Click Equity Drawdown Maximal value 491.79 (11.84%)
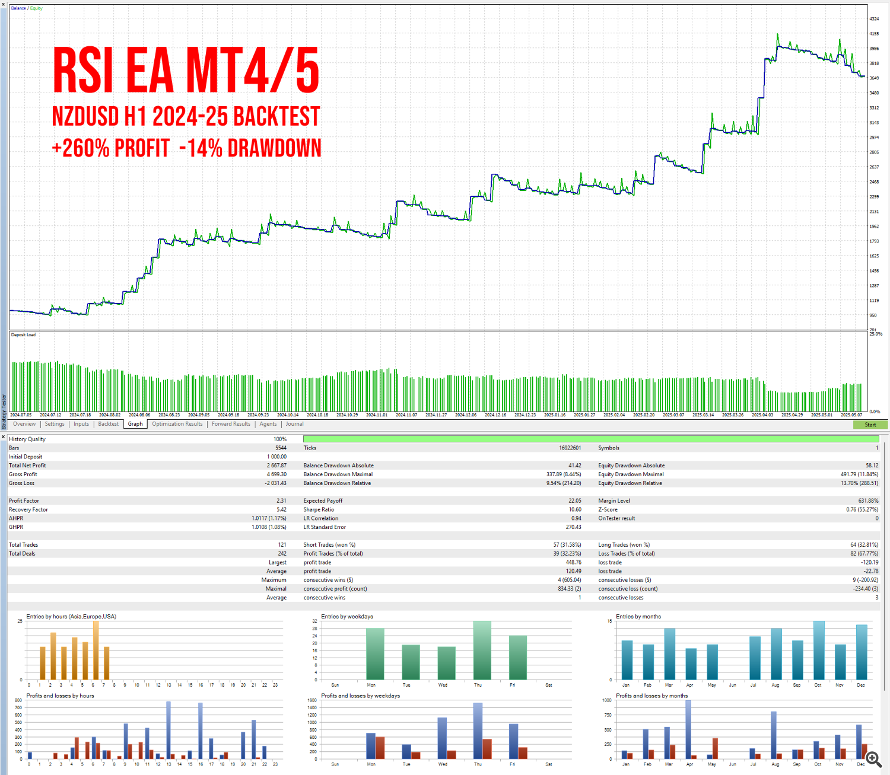The width and height of the screenshot is (890, 775). [x=859, y=474]
